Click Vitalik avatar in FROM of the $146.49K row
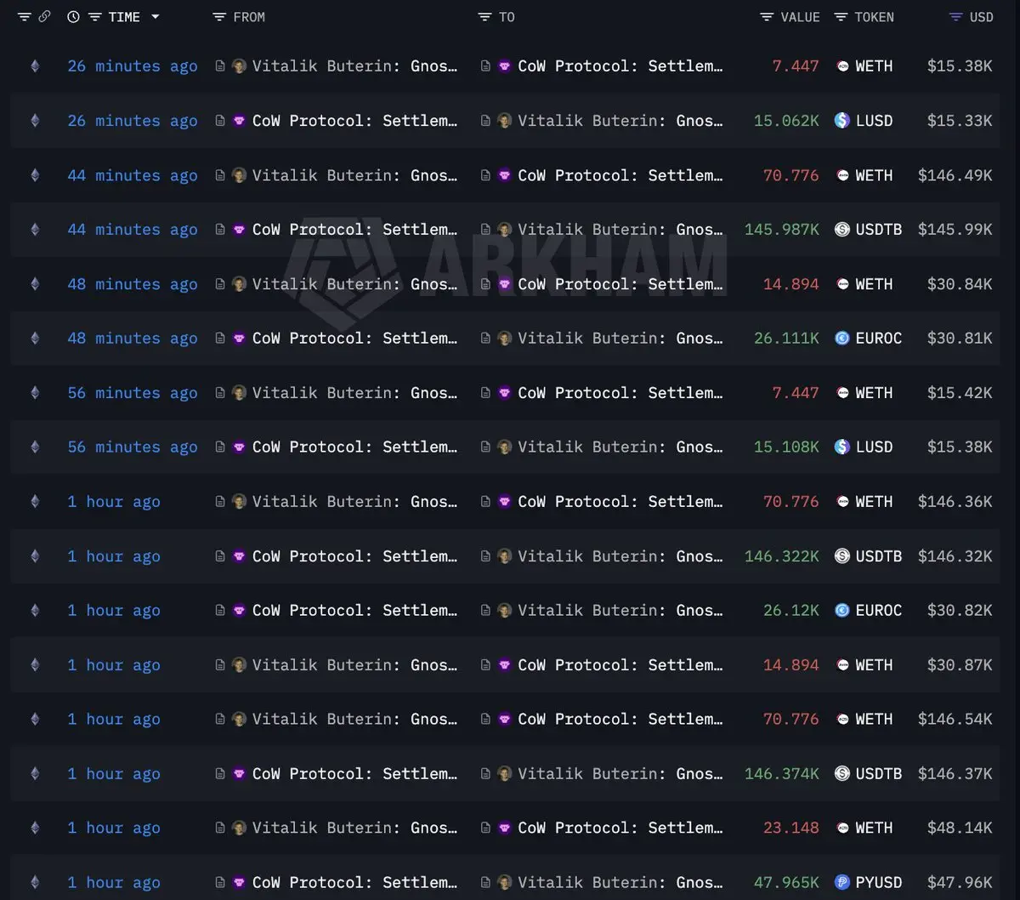The width and height of the screenshot is (1020, 900). pos(239,175)
